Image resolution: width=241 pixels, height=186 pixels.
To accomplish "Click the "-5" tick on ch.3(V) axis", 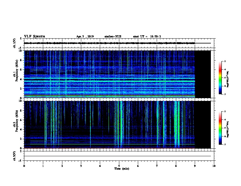I will click(x=20, y=161).
